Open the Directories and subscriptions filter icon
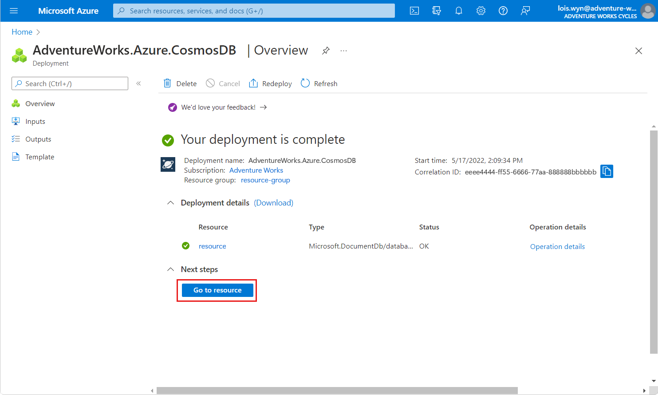The width and height of the screenshot is (658, 395). [x=437, y=11]
